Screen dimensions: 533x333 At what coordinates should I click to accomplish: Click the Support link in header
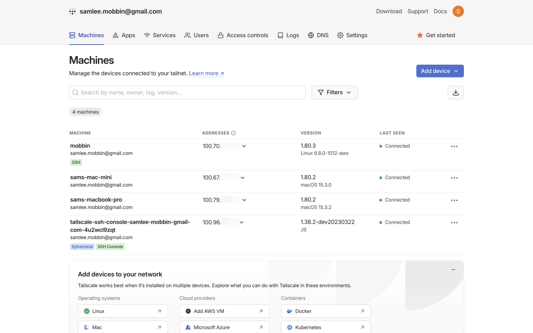[x=418, y=11]
